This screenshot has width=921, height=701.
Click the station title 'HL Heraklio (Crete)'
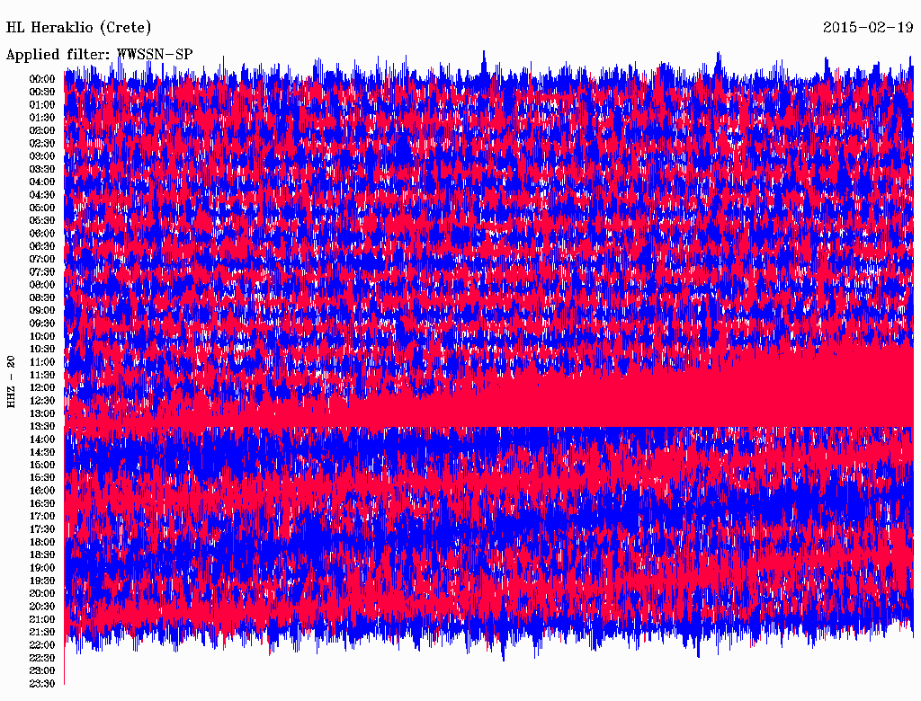point(79,28)
